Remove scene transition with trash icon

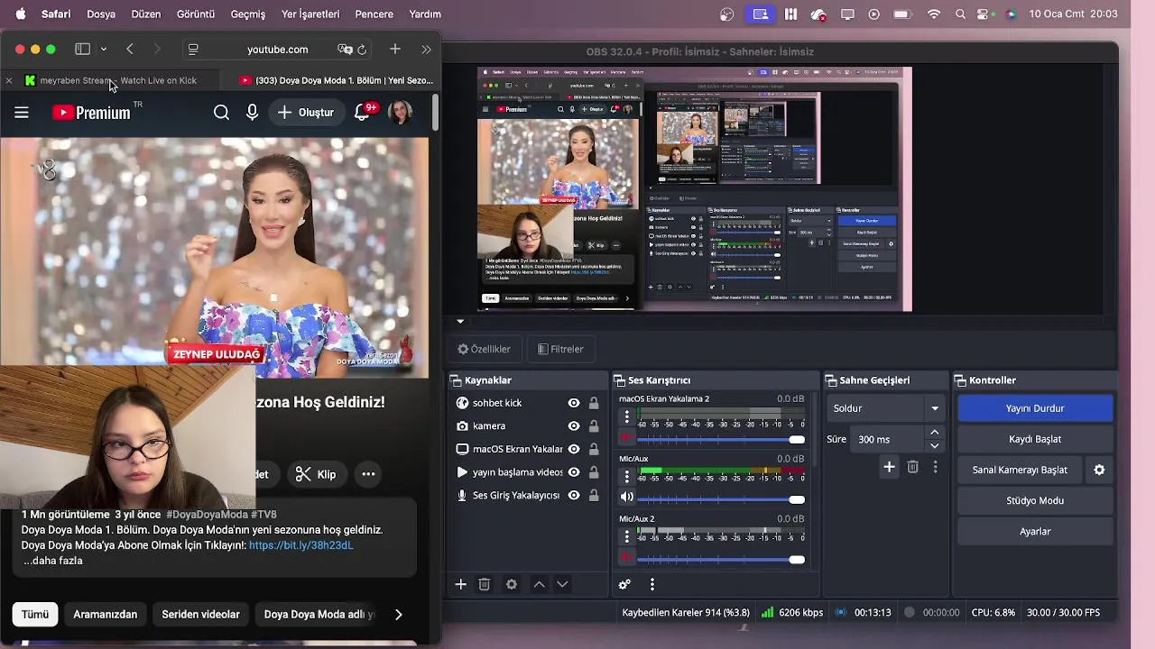point(912,466)
